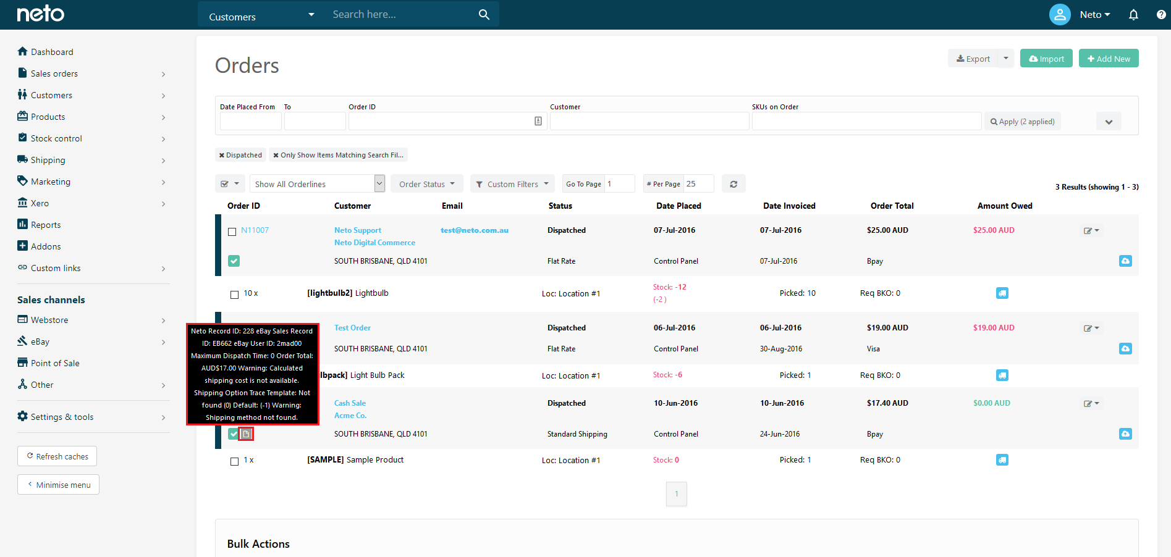The height and width of the screenshot is (557, 1171).
Task: Open the Order Status dropdown
Action: 427,184
